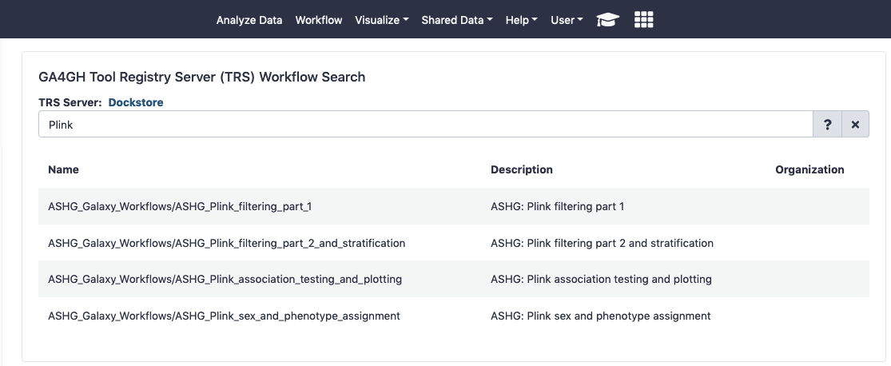Image resolution: width=891 pixels, height=366 pixels.
Task: Open the Workflow menu item
Action: coord(319,20)
